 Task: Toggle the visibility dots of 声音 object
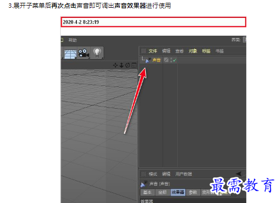point(171,60)
